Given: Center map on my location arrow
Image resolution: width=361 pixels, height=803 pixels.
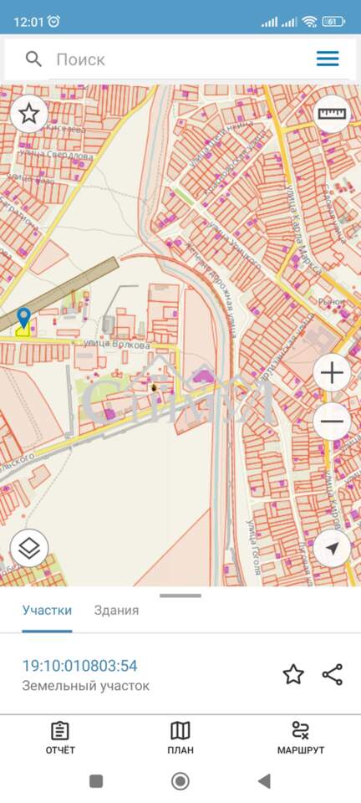Looking at the screenshot, I should (332, 549).
